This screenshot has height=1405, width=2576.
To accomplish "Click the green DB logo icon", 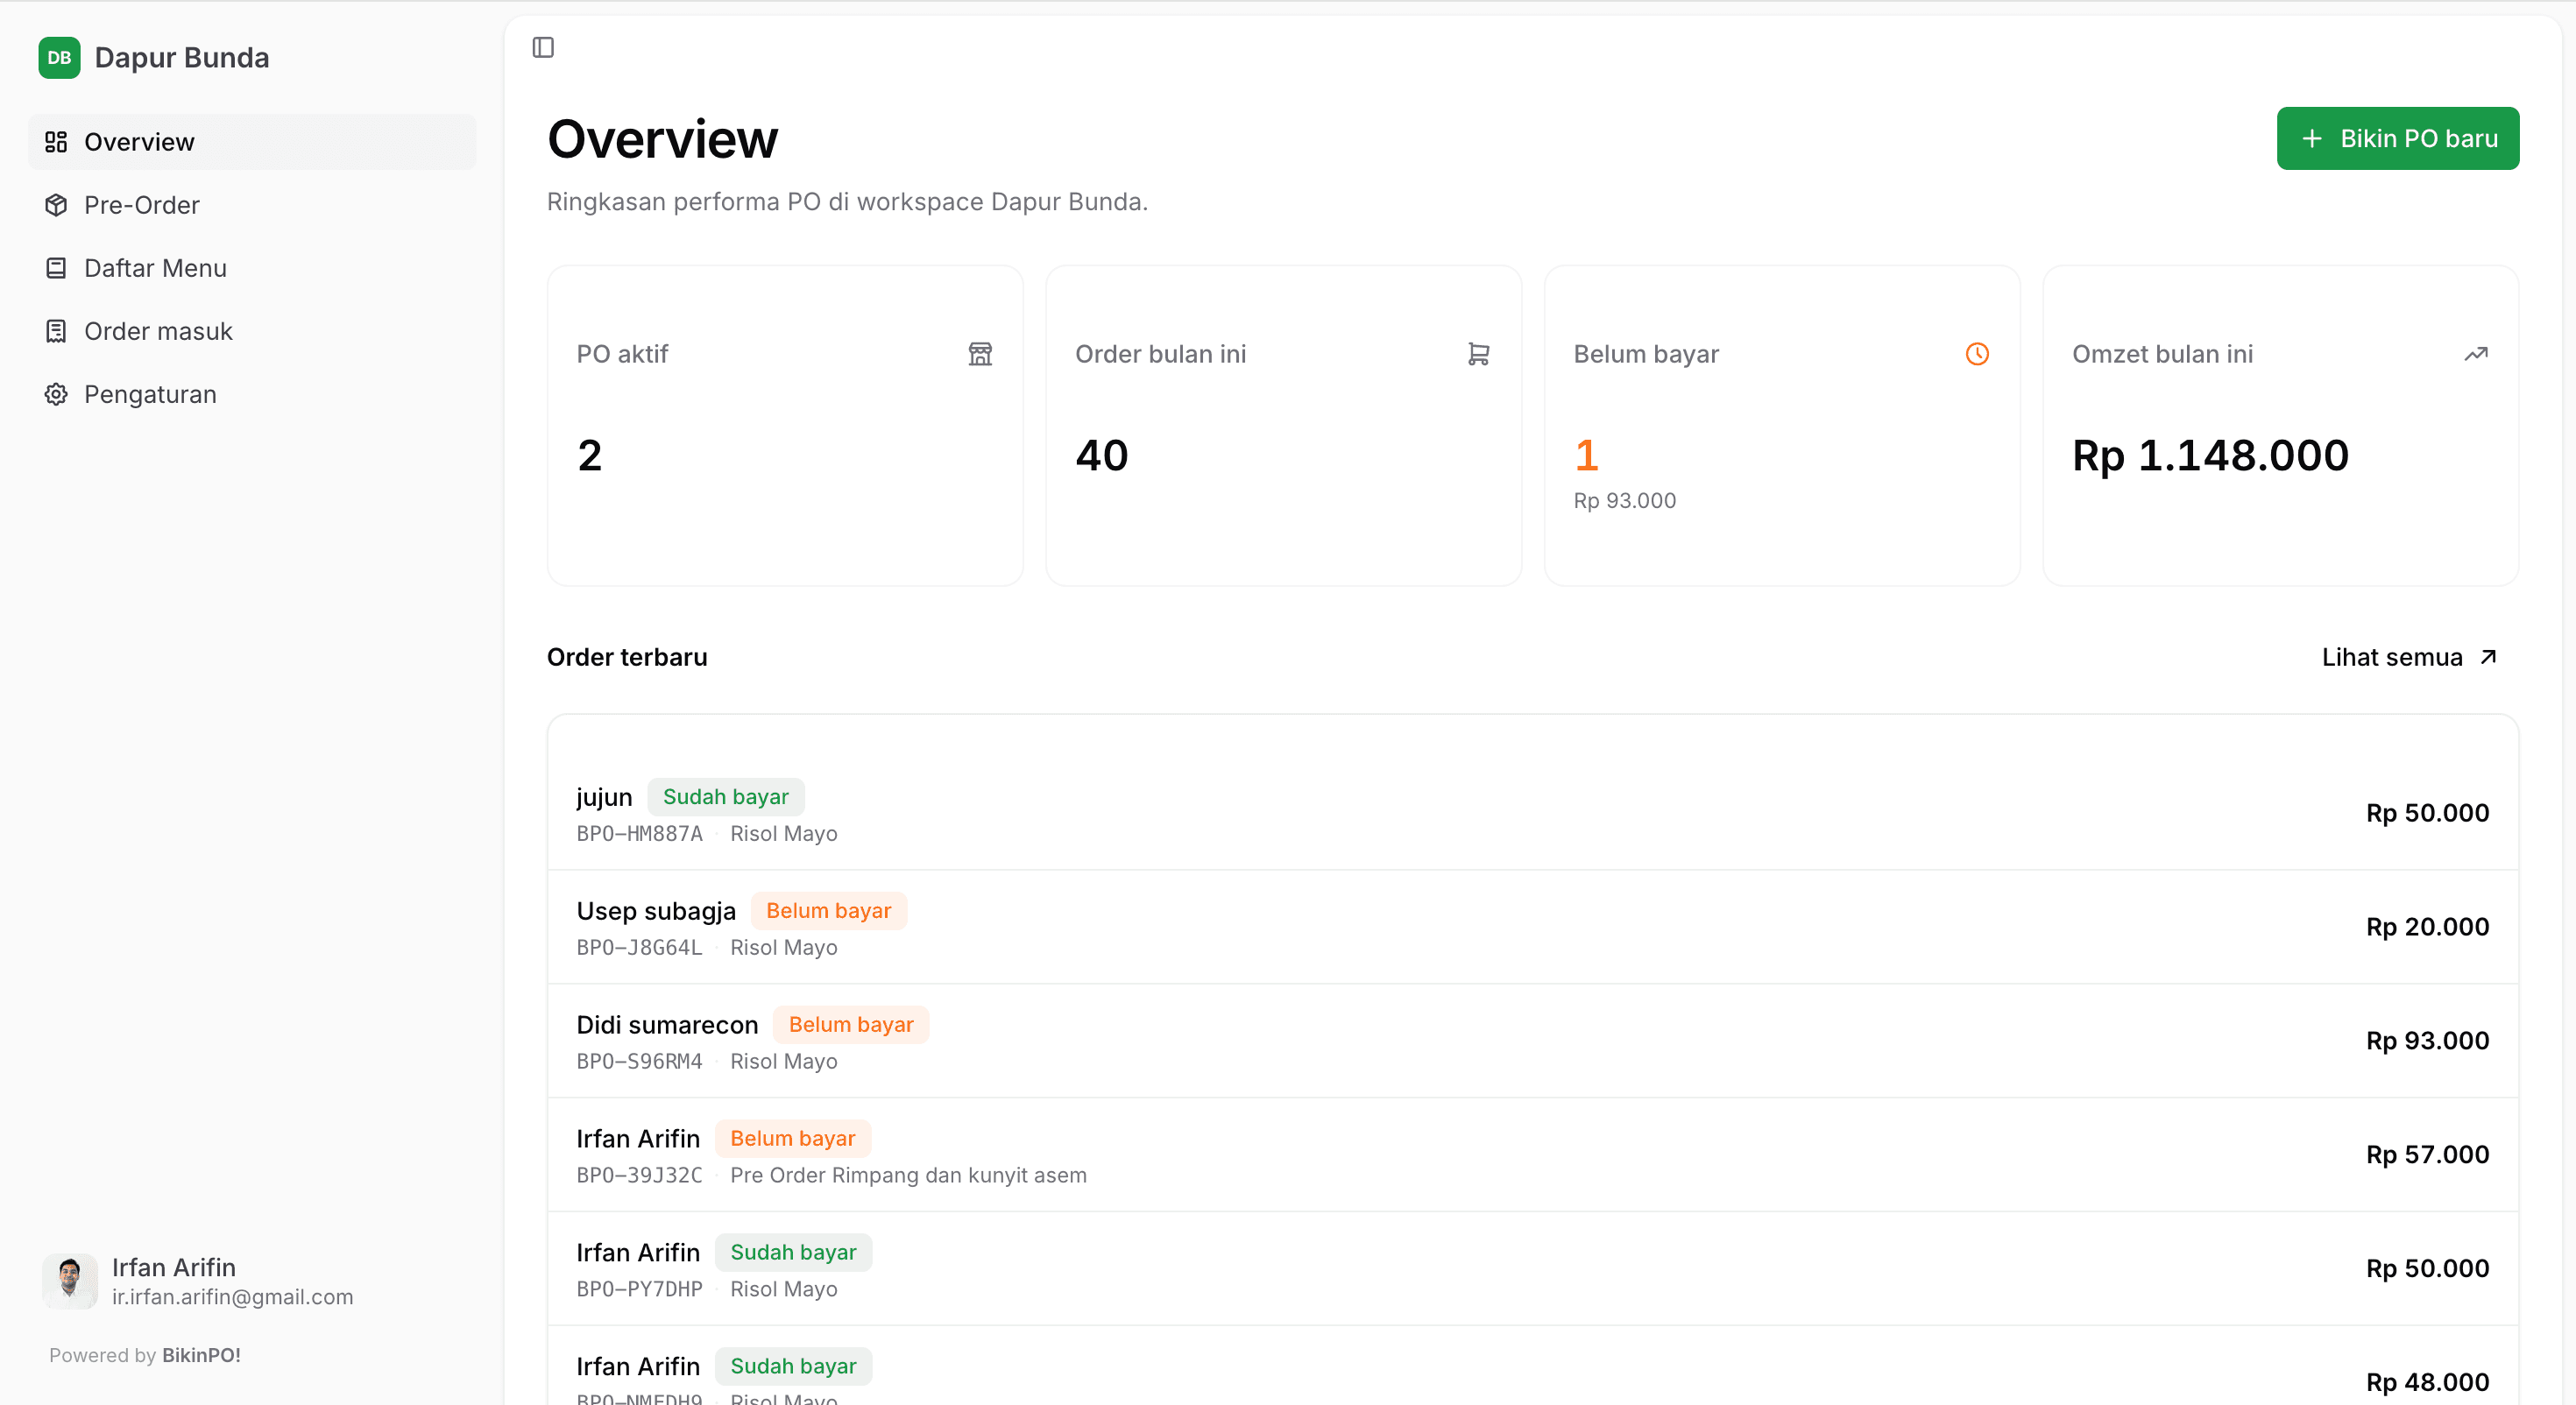I will point(59,57).
